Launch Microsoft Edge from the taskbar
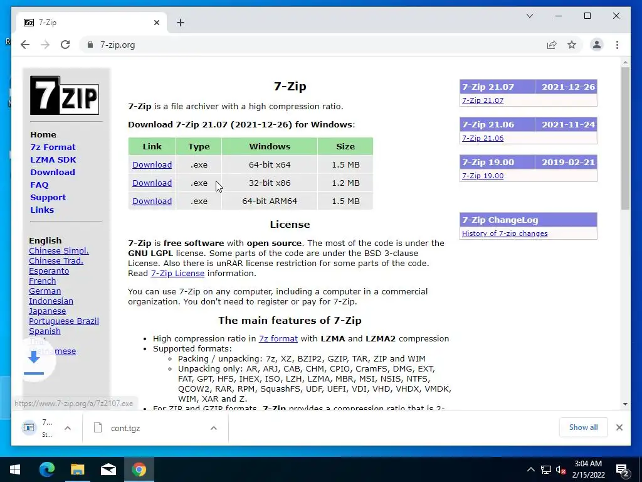 click(x=46, y=469)
